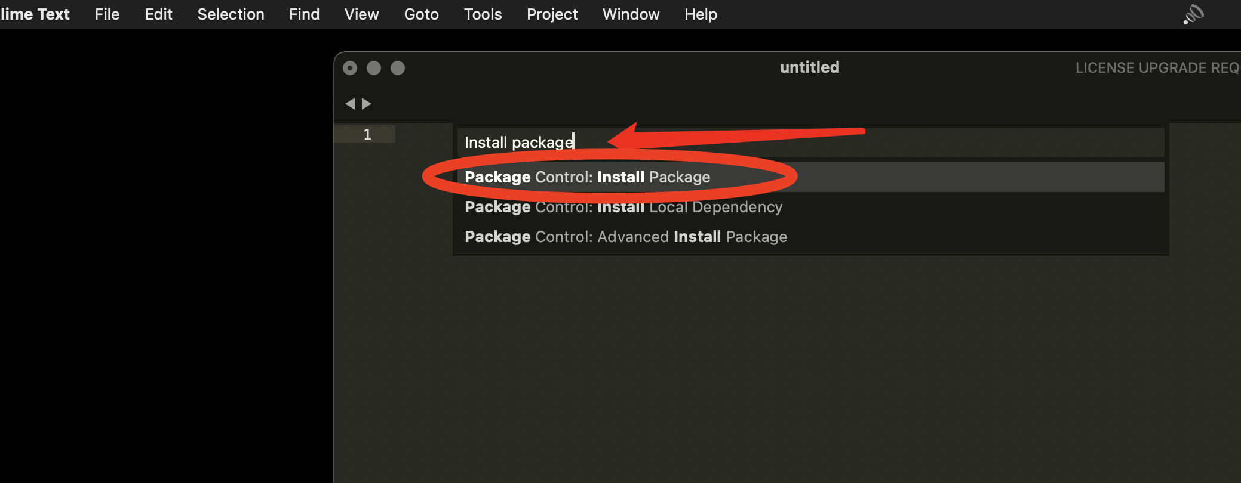Open the Project menu
The image size is (1241, 483).
click(x=552, y=14)
